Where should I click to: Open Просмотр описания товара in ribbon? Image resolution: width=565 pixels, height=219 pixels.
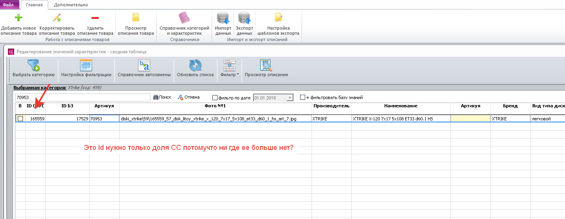pos(136,24)
